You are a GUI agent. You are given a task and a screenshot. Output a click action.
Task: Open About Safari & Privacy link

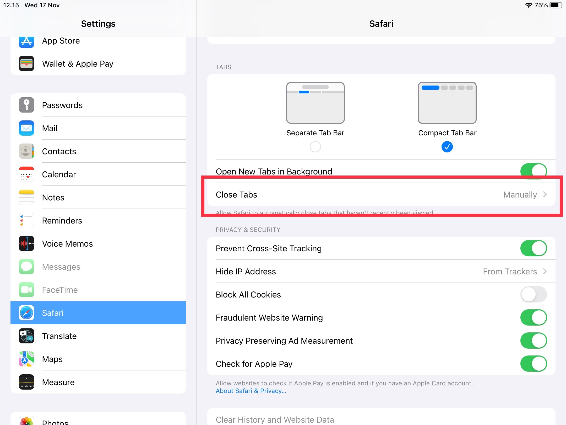[x=251, y=391]
